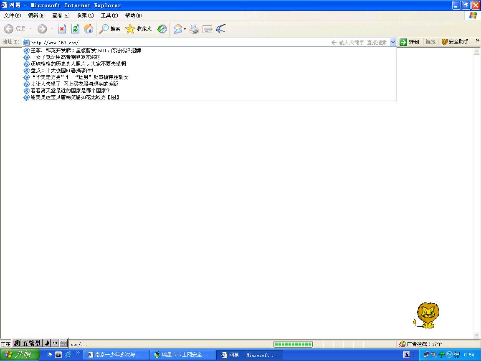Click the green umbrella tray icon

441,355
